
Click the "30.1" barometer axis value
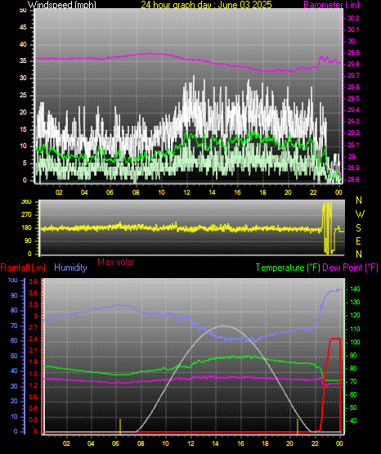[x=353, y=29]
